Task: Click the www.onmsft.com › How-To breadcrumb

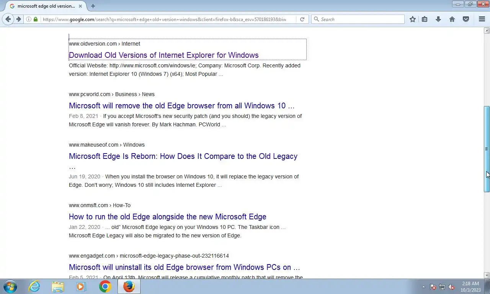Action: [x=100, y=205]
